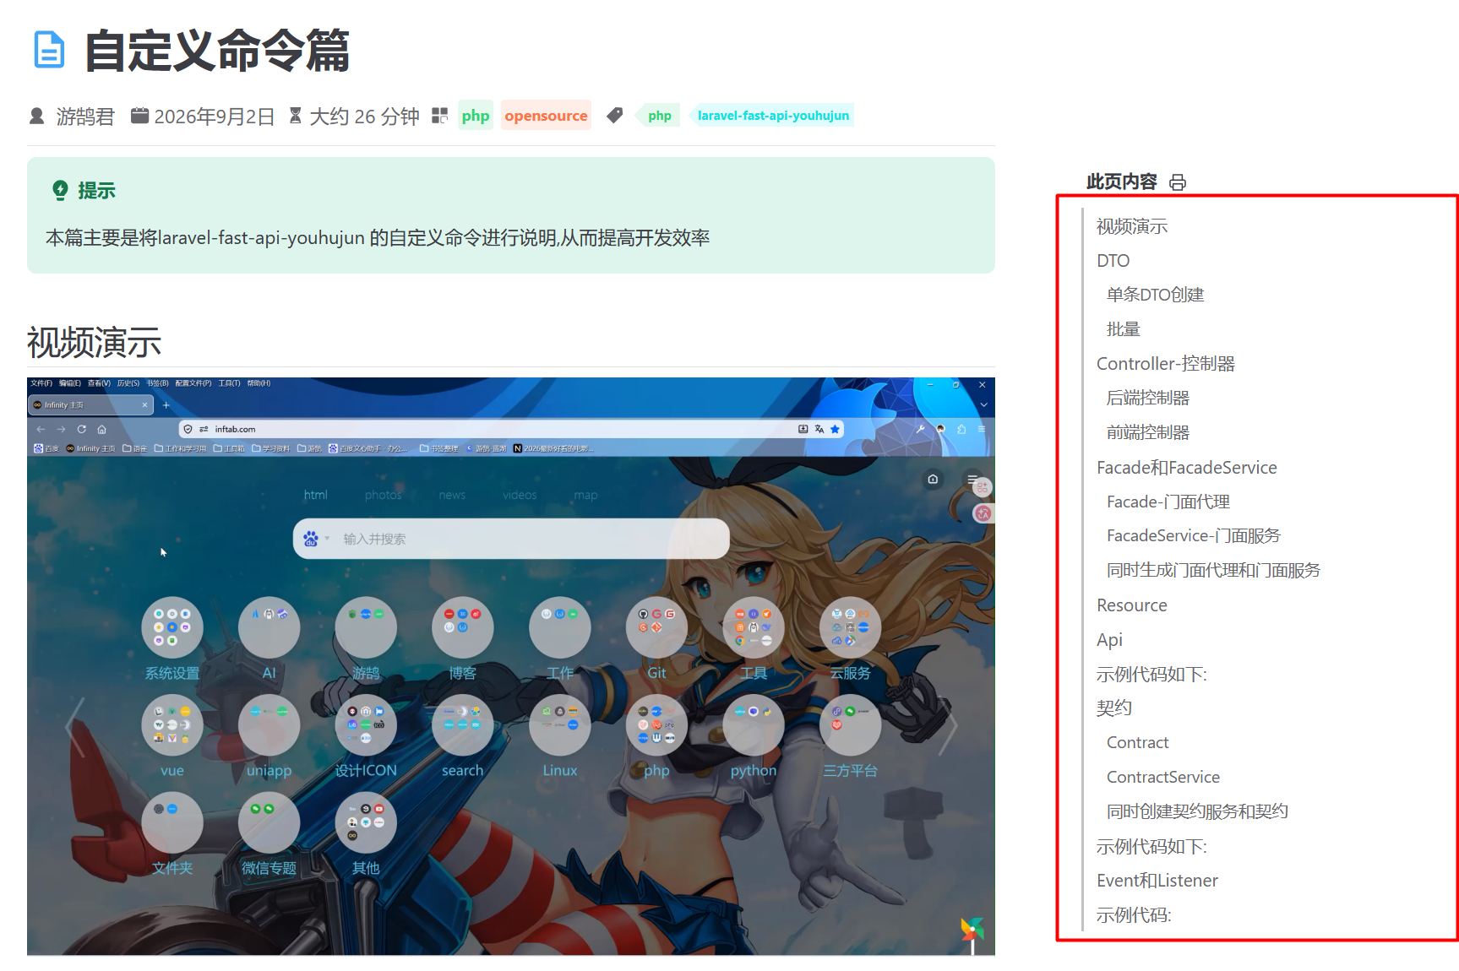Jump to 契约 in the outline
The width and height of the screenshot is (1459, 971).
click(1114, 708)
